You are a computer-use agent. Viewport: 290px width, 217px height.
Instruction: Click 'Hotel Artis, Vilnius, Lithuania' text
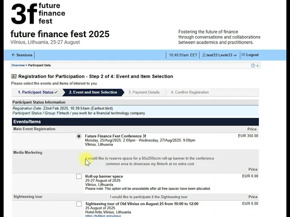(x=108, y=212)
